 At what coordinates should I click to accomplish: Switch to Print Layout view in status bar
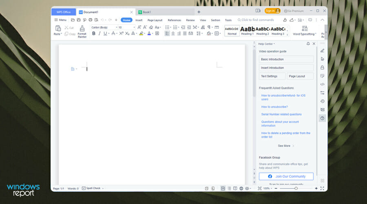223,188
